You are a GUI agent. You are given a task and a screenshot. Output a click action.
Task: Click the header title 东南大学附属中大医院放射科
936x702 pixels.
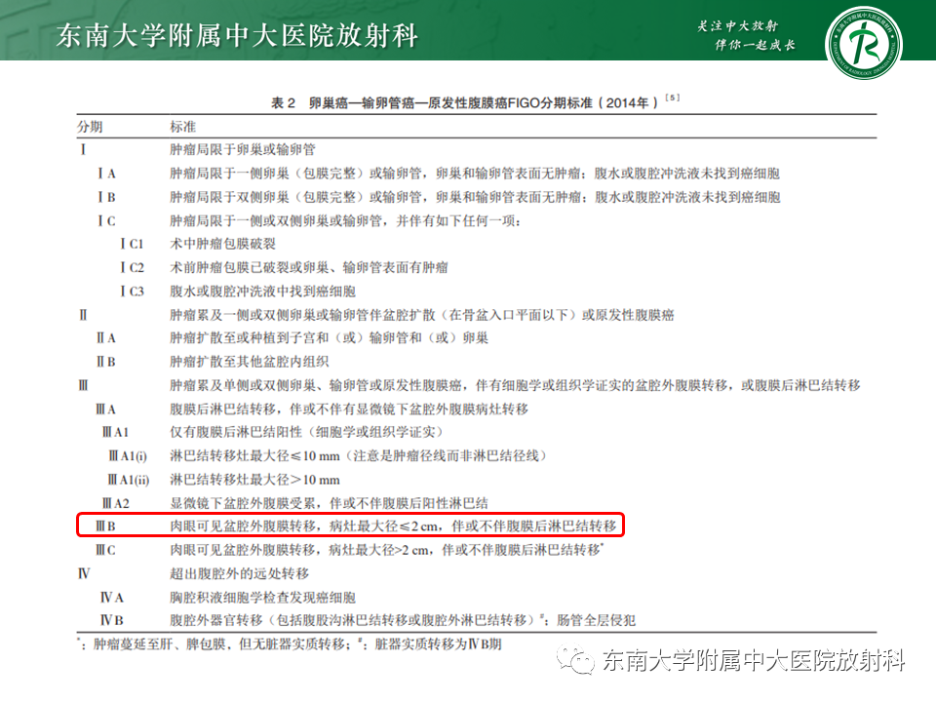(237, 35)
